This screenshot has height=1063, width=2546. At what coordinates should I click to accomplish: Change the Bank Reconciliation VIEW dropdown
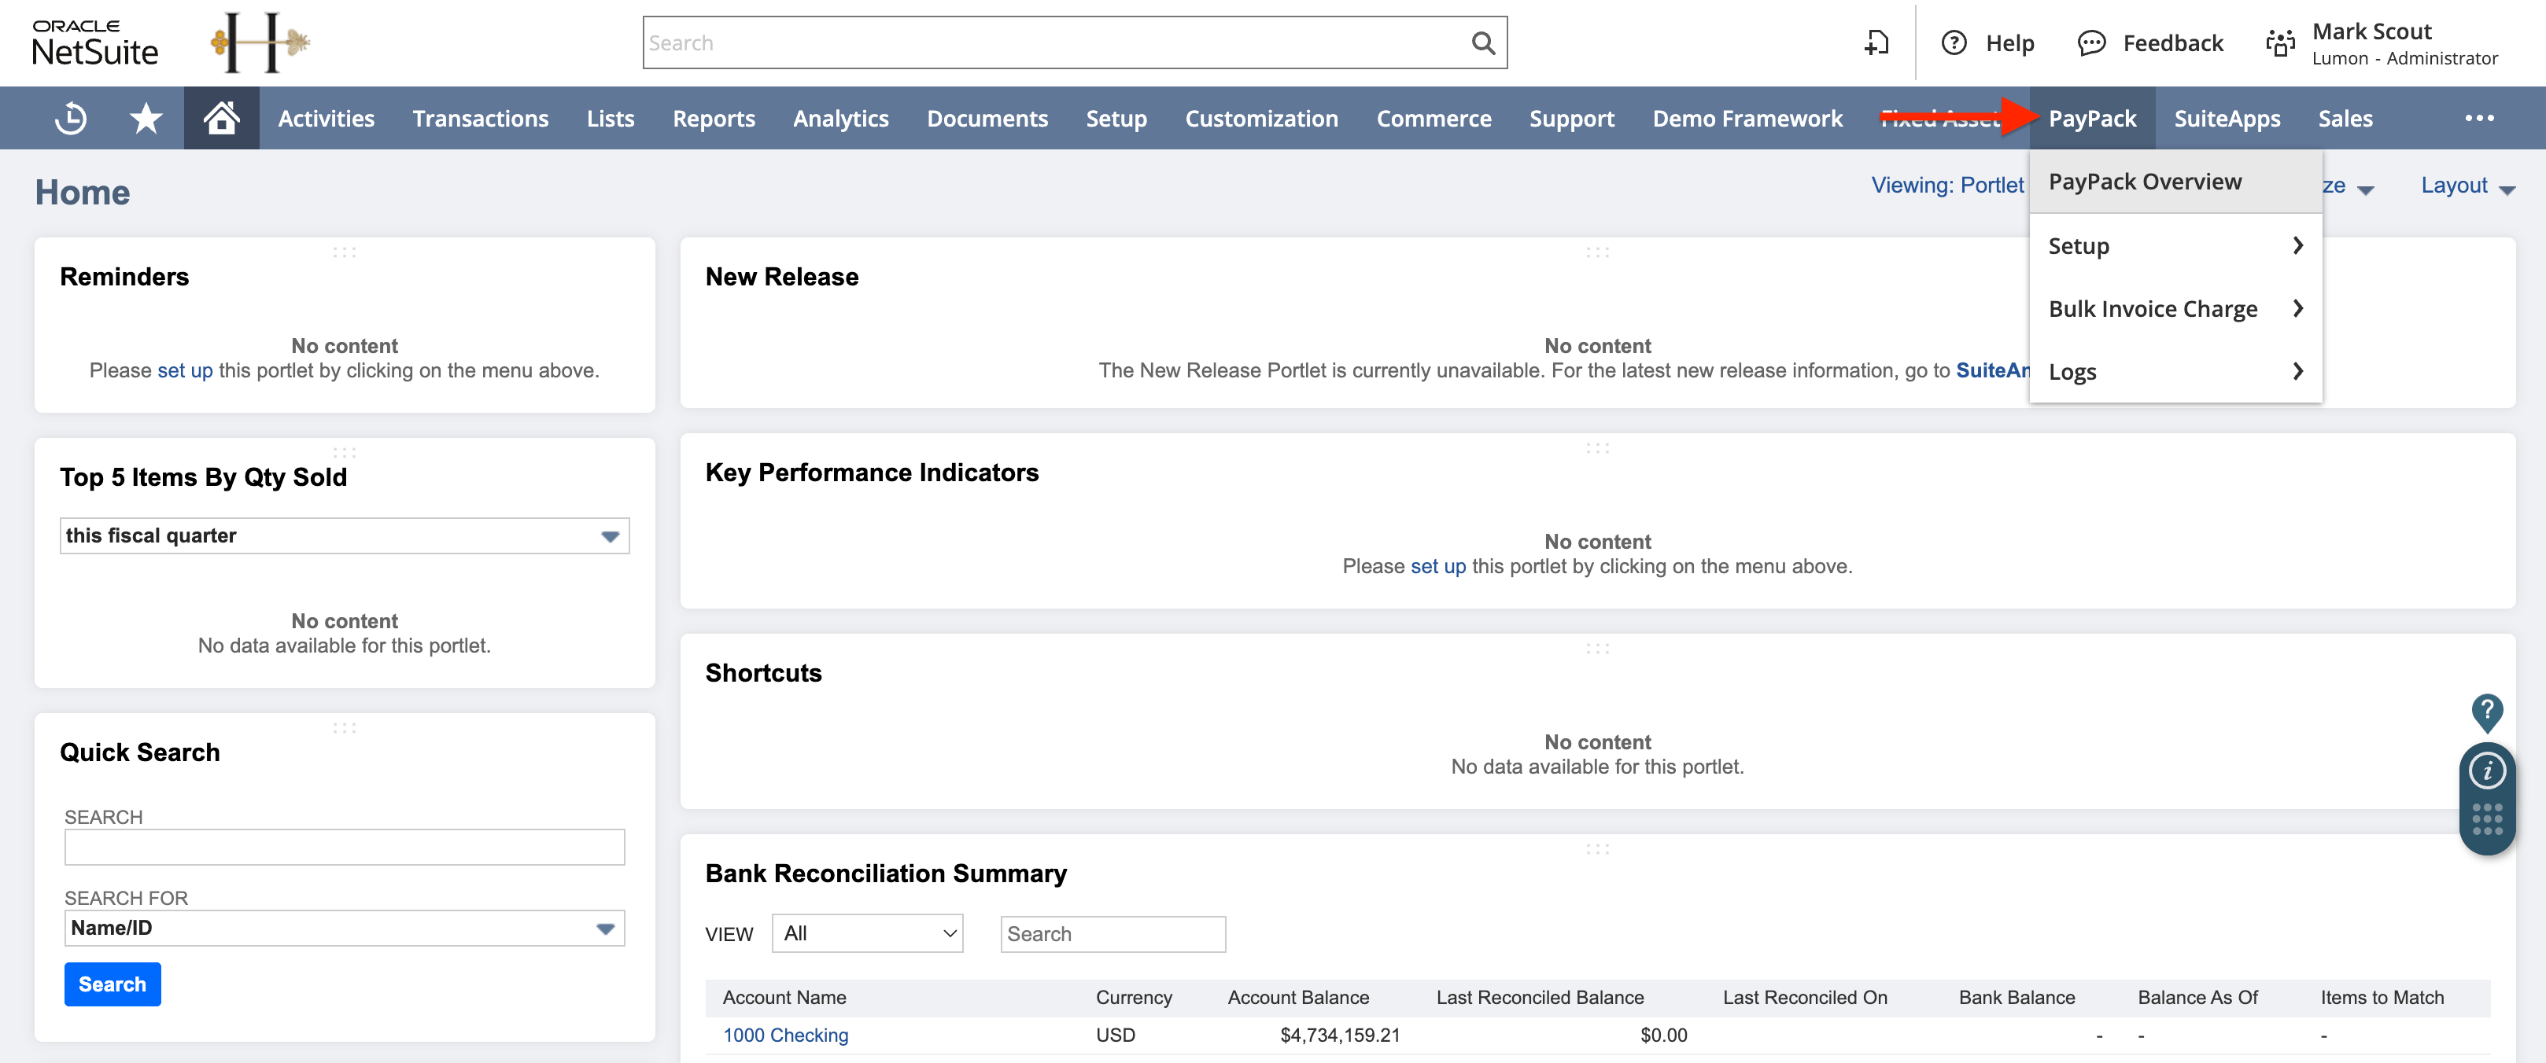pos(867,932)
